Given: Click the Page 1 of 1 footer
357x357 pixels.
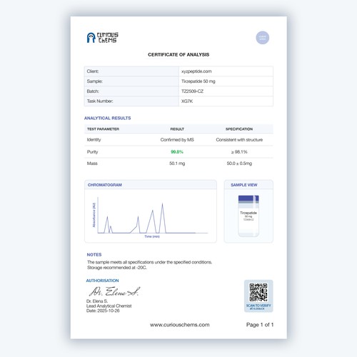Looking at the screenshot, I should coord(260,325).
